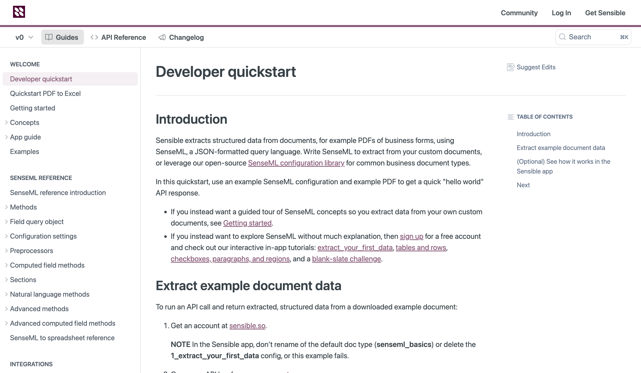Jump to Extract example document data
This screenshot has height=373, width=641.
point(561,148)
